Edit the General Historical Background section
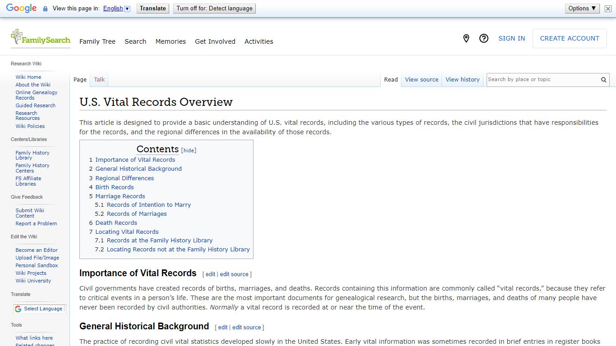The image size is (616, 346). 223,328
